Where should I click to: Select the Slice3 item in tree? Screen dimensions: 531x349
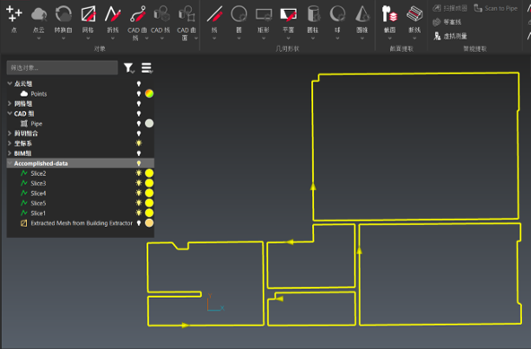pos(39,183)
